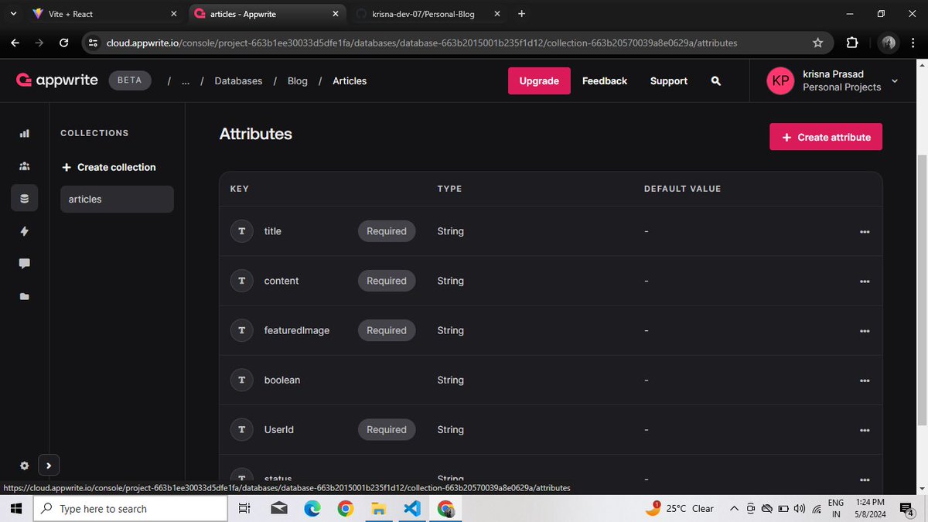Click the taskbar search box

point(130,508)
